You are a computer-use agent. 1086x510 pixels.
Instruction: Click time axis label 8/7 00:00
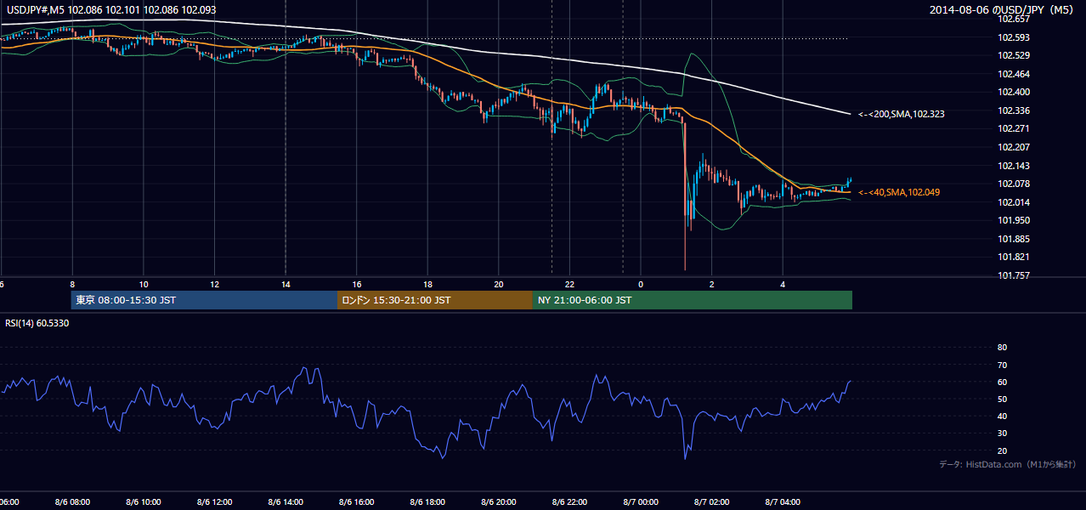coord(641,501)
